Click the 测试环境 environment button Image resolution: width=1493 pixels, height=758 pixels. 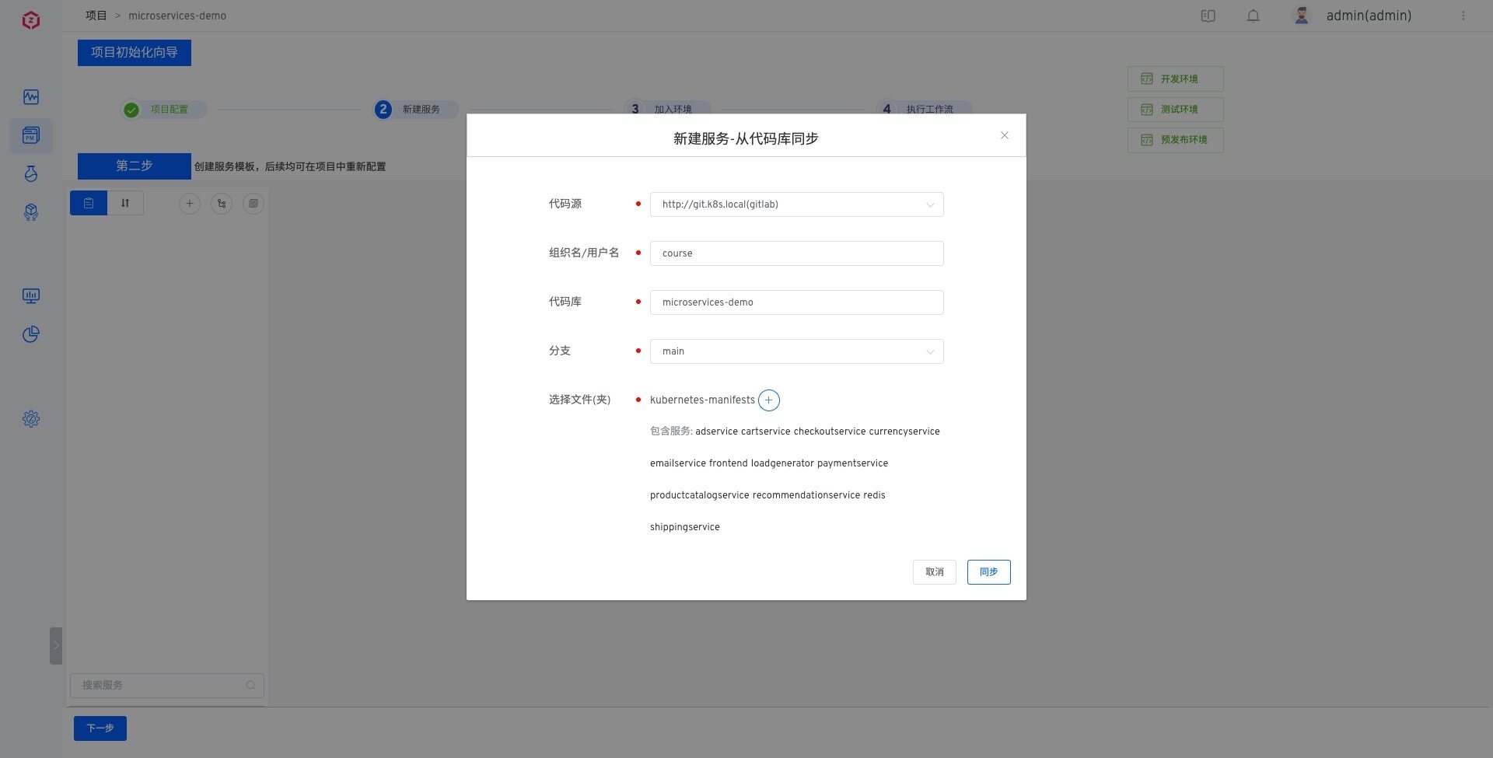pos(1175,110)
